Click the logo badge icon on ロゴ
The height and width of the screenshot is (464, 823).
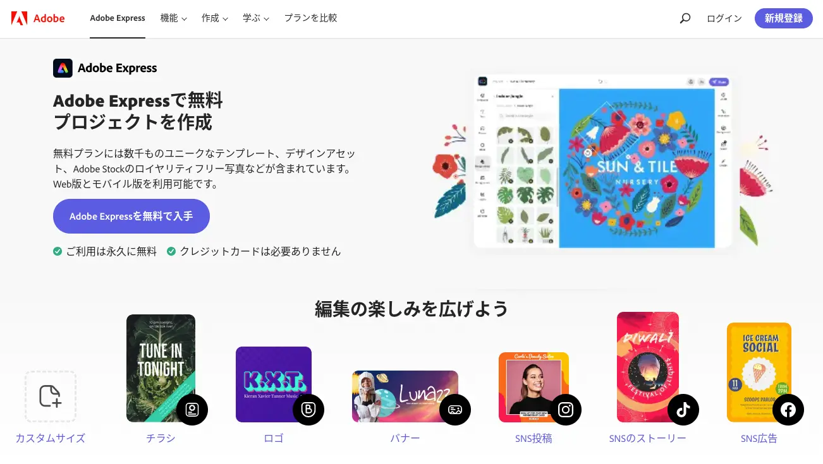pyautogui.click(x=308, y=410)
